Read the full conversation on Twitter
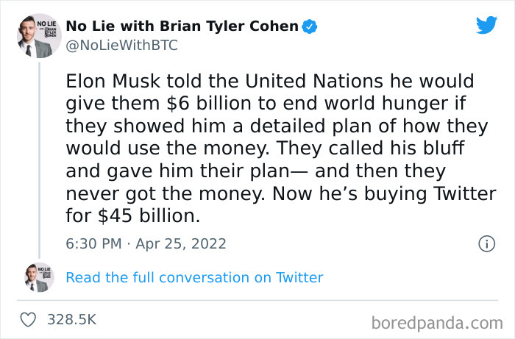The width and height of the screenshot is (515, 339). tap(194, 277)
